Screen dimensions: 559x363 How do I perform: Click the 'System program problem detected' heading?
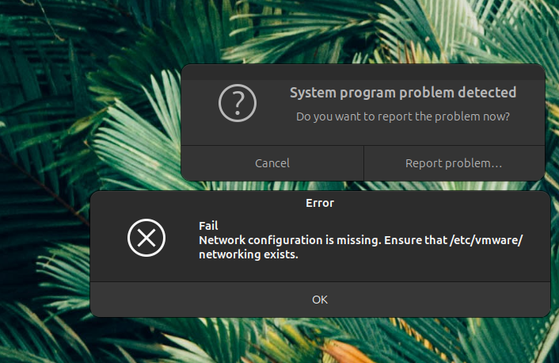click(x=402, y=93)
